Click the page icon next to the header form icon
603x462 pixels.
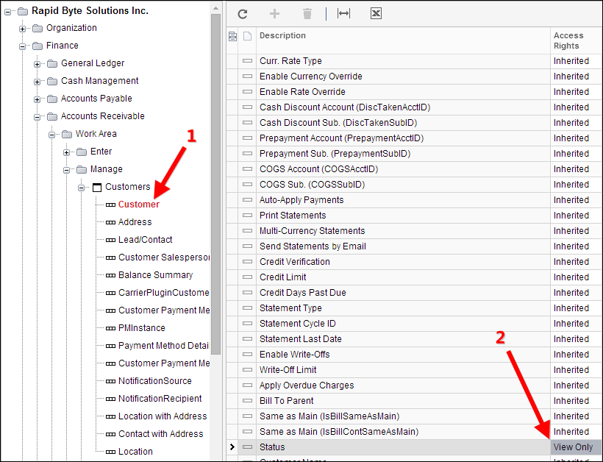[x=246, y=35]
